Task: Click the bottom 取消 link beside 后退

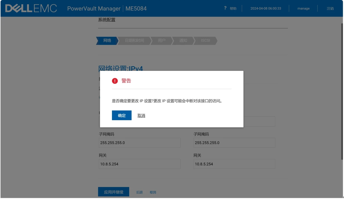Action: click(153, 192)
